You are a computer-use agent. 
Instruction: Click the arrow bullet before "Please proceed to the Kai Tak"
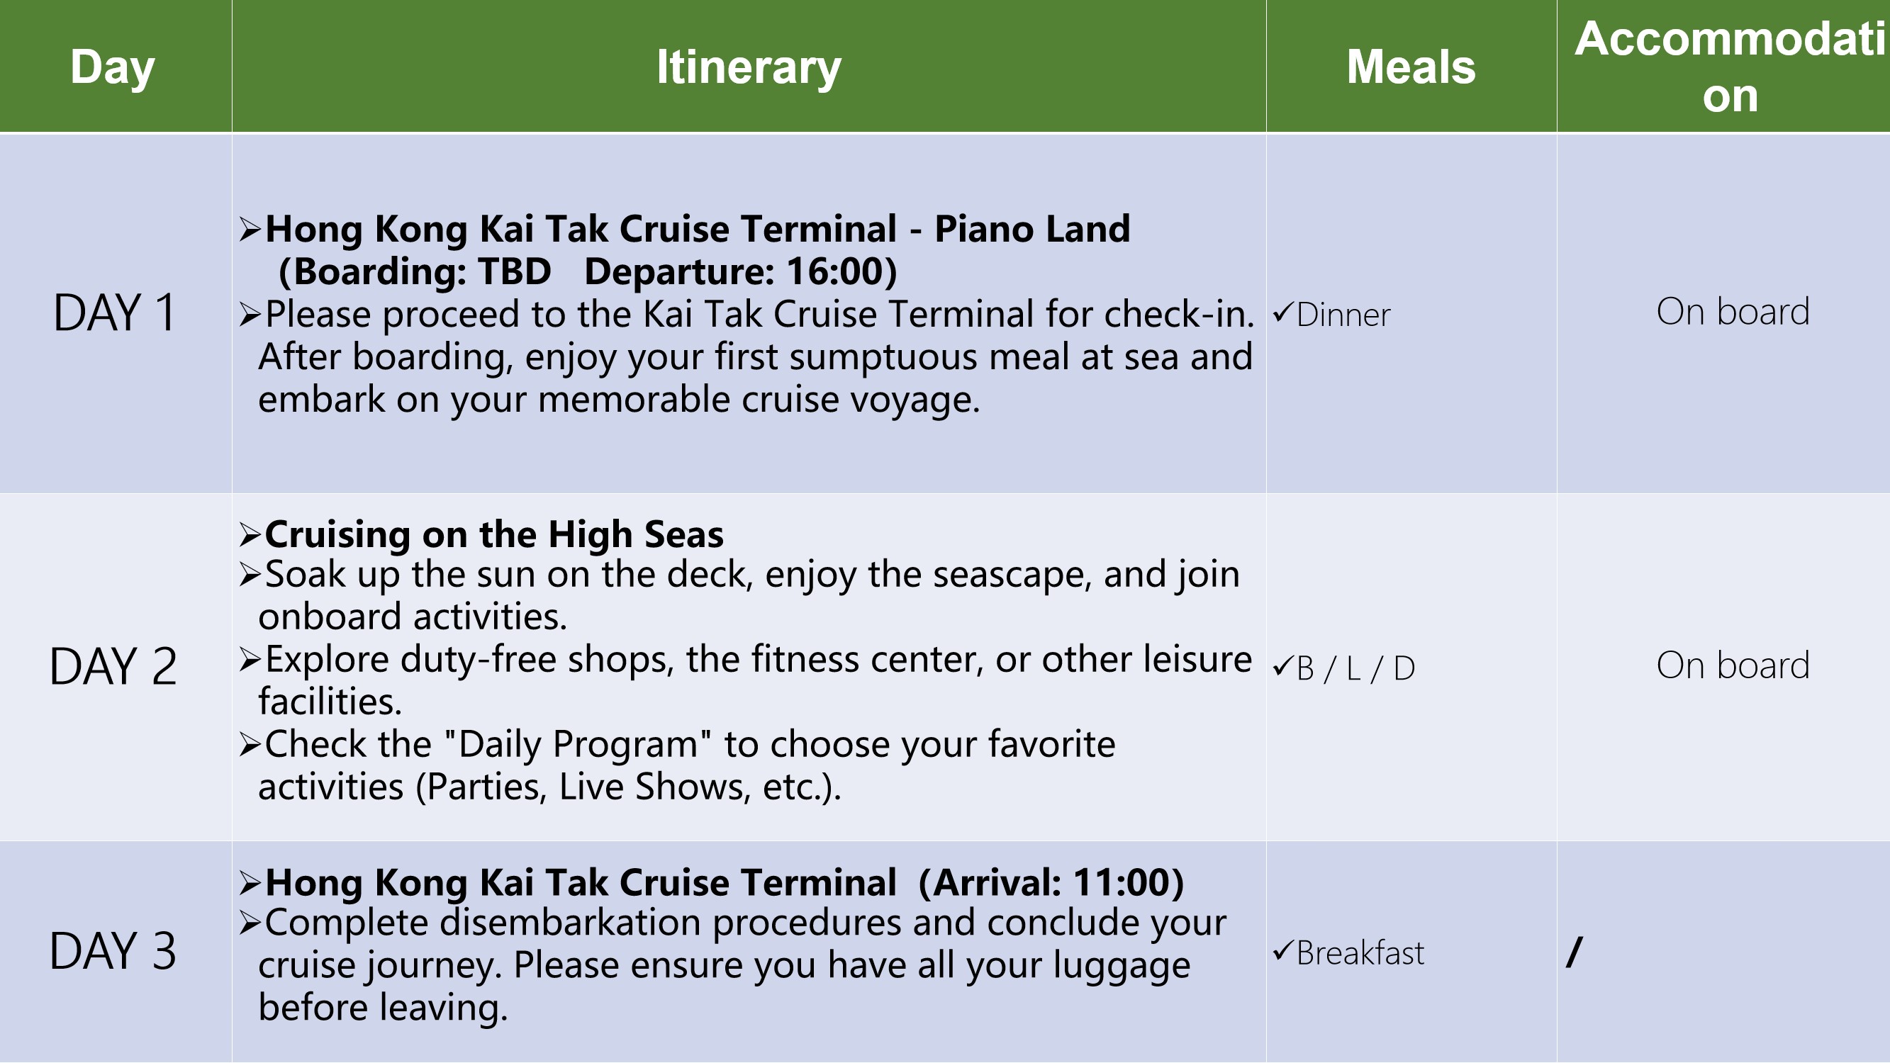[250, 315]
